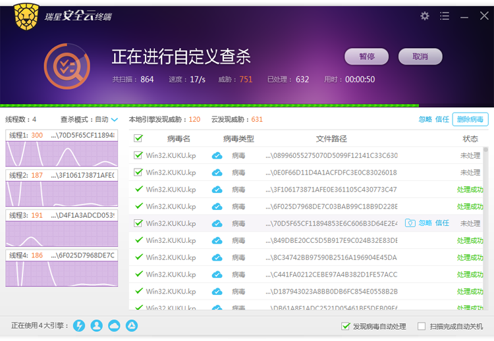The height and width of the screenshot is (341, 494).
Task: Enable 扫描完成自动关机 checkbox
Action: [422, 326]
